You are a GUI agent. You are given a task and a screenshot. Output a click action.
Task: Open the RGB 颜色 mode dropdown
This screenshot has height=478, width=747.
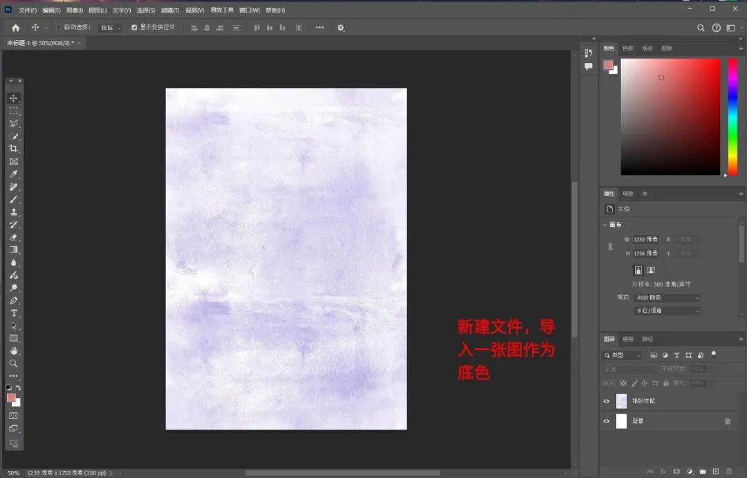click(x=667, y=297)
